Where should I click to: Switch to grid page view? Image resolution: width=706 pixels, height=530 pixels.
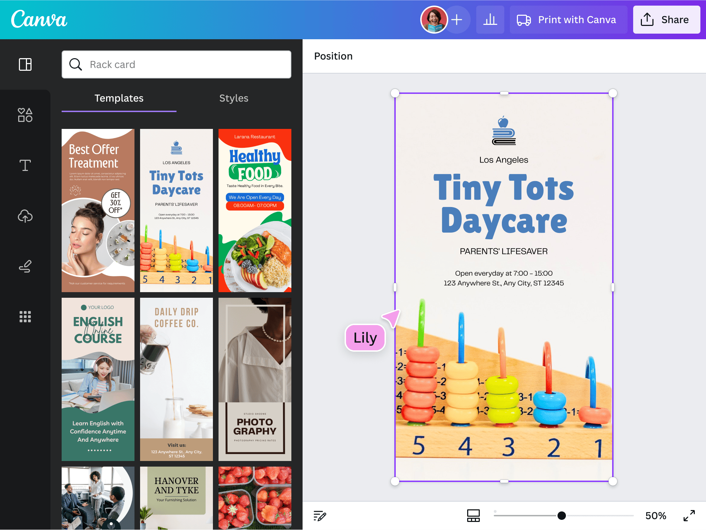473,515
